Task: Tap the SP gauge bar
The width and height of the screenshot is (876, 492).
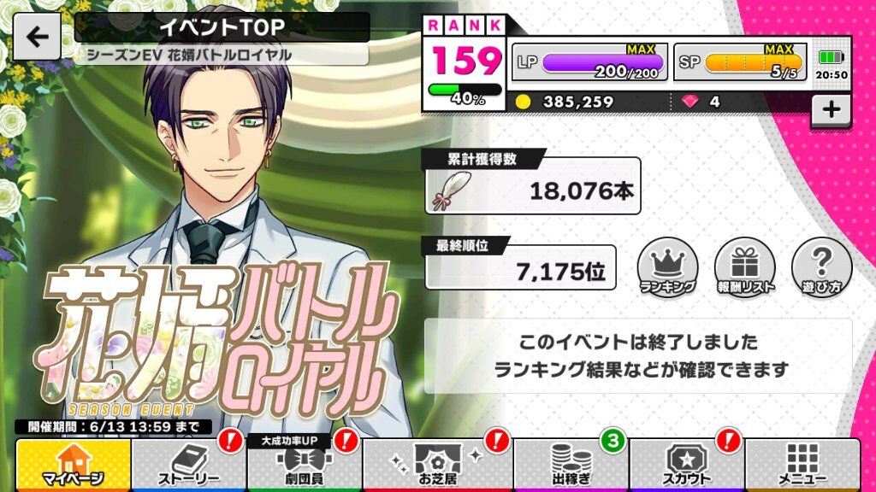Action: [x=740, y=61]
